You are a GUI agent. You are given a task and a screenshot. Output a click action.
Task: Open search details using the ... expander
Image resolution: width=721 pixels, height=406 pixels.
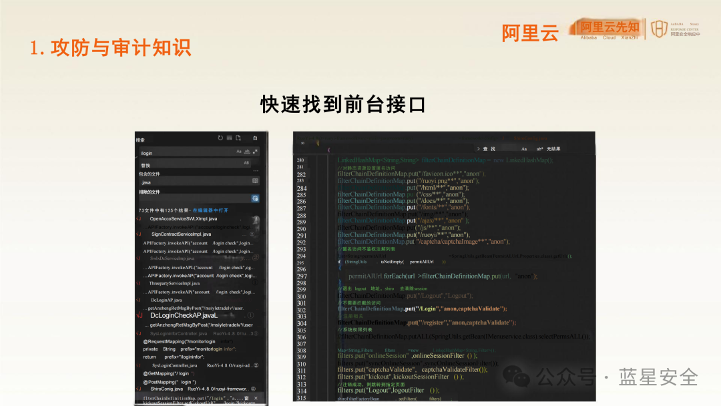point(256,170)
